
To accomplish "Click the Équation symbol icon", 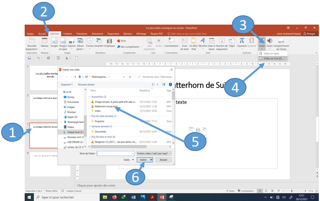I will point(242,42).
